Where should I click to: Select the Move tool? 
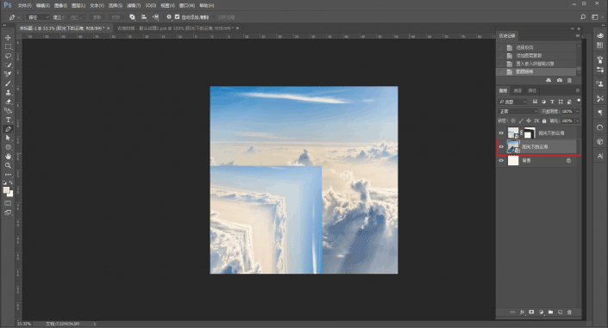pyautogui.click(x=8, y=38)
